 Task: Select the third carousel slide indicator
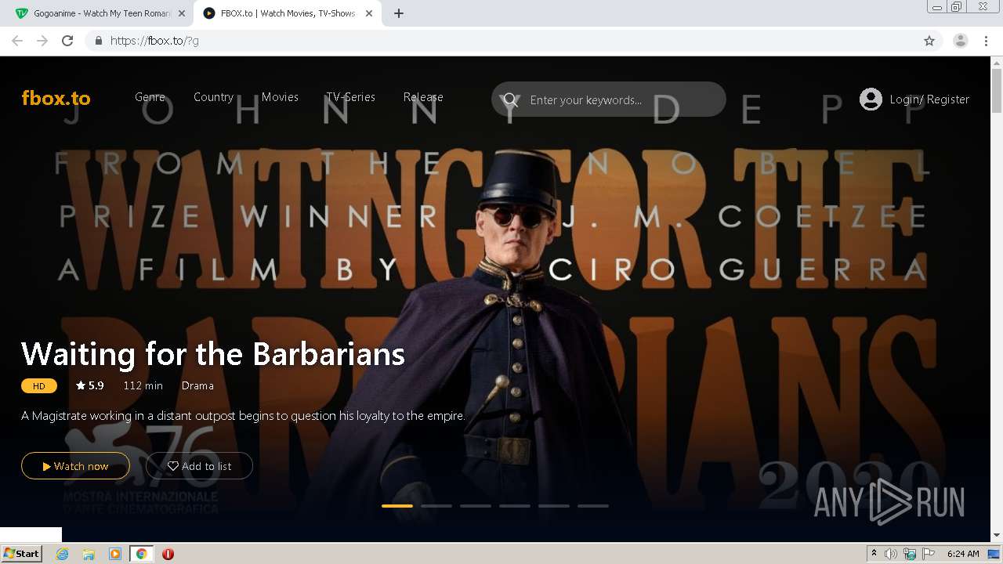476,506
